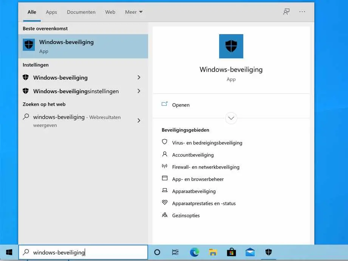Click the search magnifier in taskbar box
Screen dimensions: 348x261
tap(26, 252)
